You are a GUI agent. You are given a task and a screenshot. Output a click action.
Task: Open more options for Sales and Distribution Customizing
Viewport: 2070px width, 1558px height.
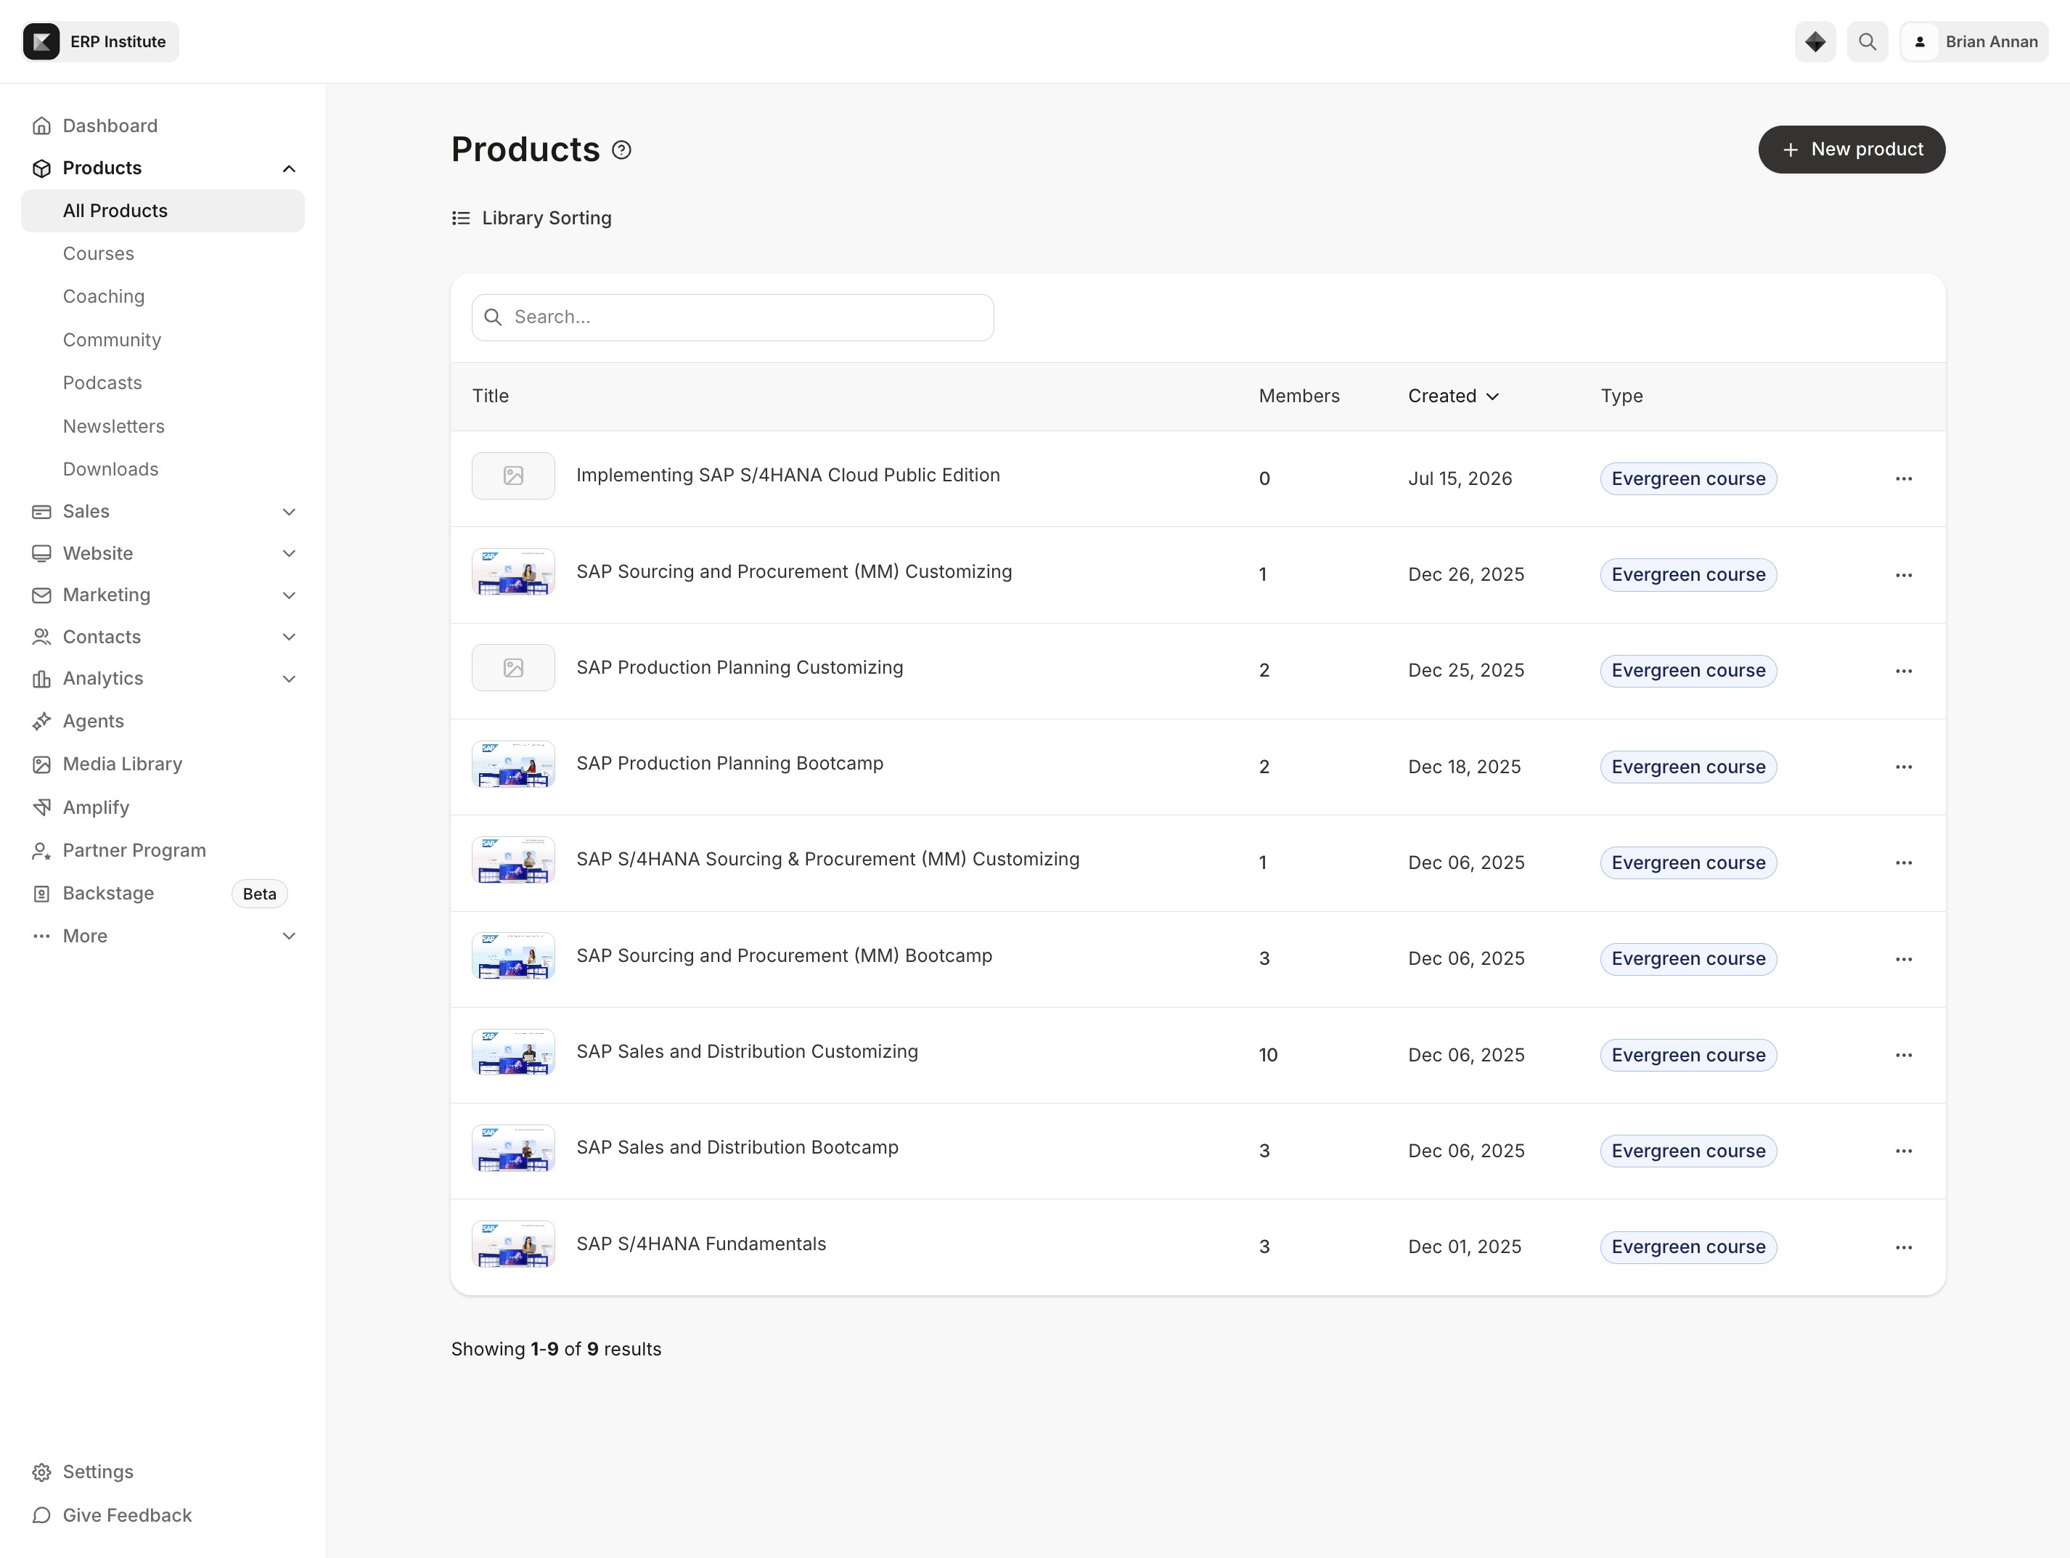[x=1903, y=1055]
